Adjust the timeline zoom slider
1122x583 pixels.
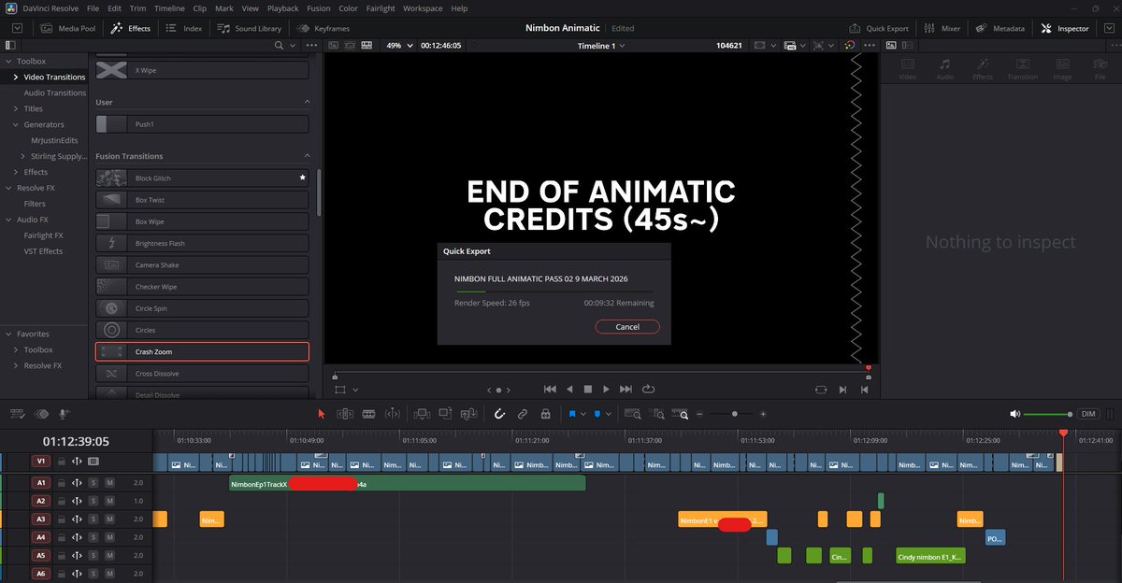pyautogui.click(x=735, y=413)
